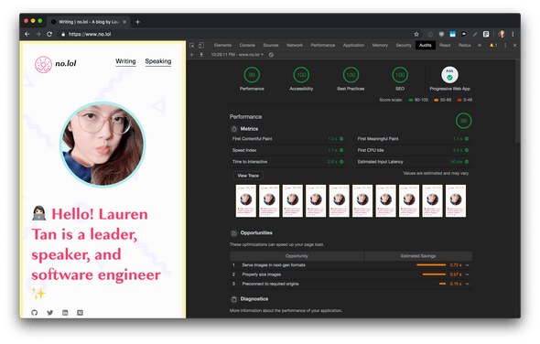Open the Speaking link on the site
Screen dimensions: 540x344
click(158, 61)
